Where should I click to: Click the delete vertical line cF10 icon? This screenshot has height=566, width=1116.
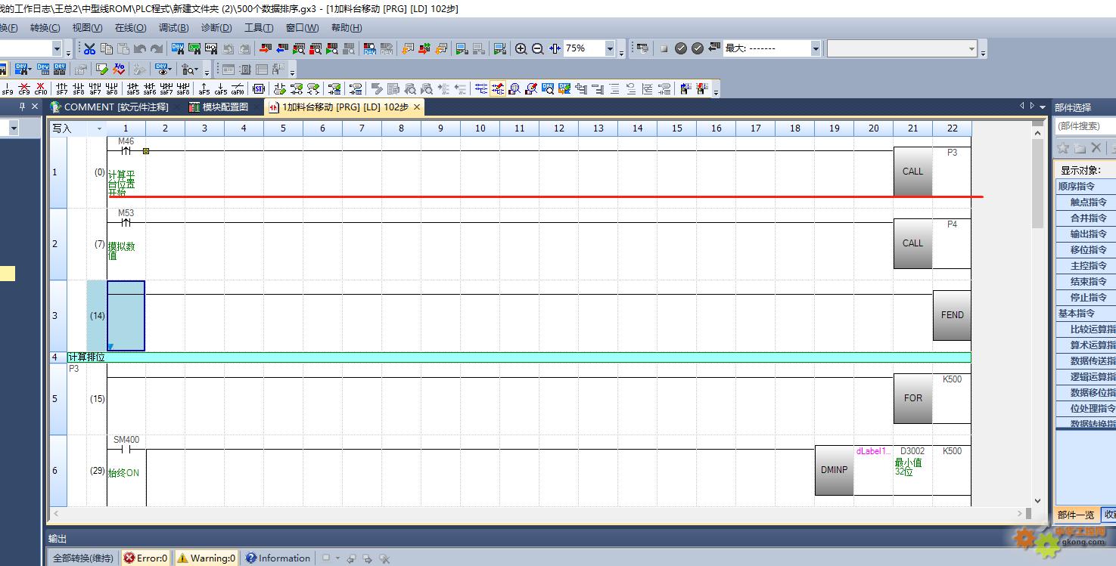point(42,89)
